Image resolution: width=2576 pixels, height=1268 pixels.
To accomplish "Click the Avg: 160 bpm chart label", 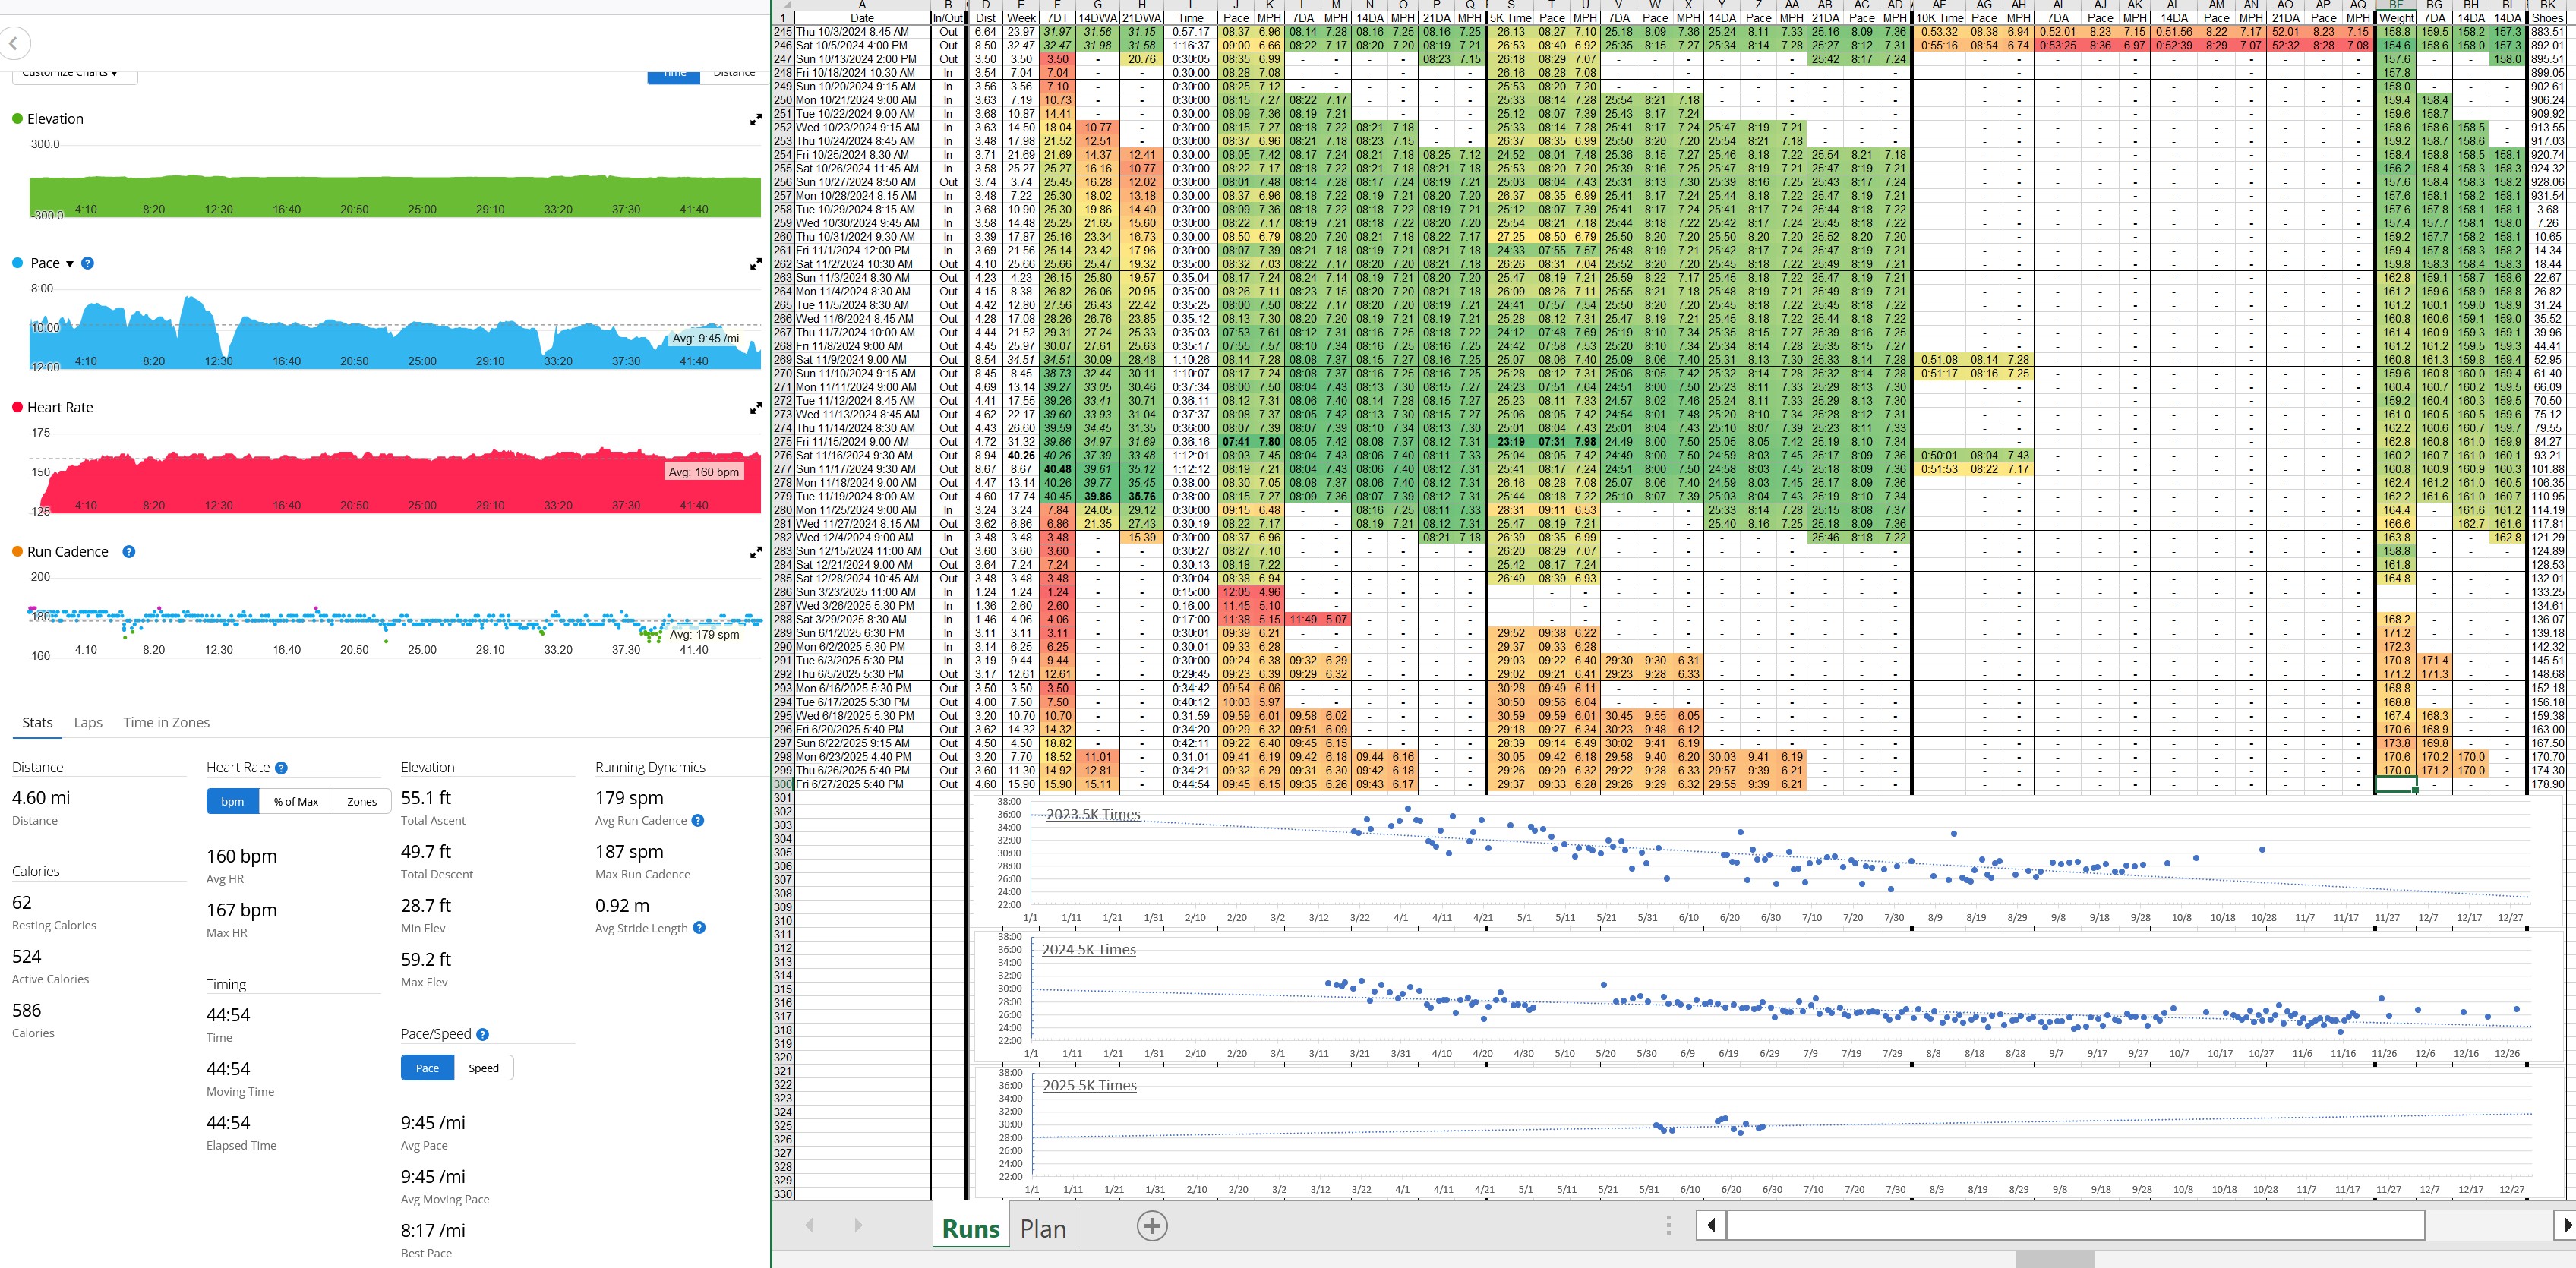I will click(x=704, y=472).
